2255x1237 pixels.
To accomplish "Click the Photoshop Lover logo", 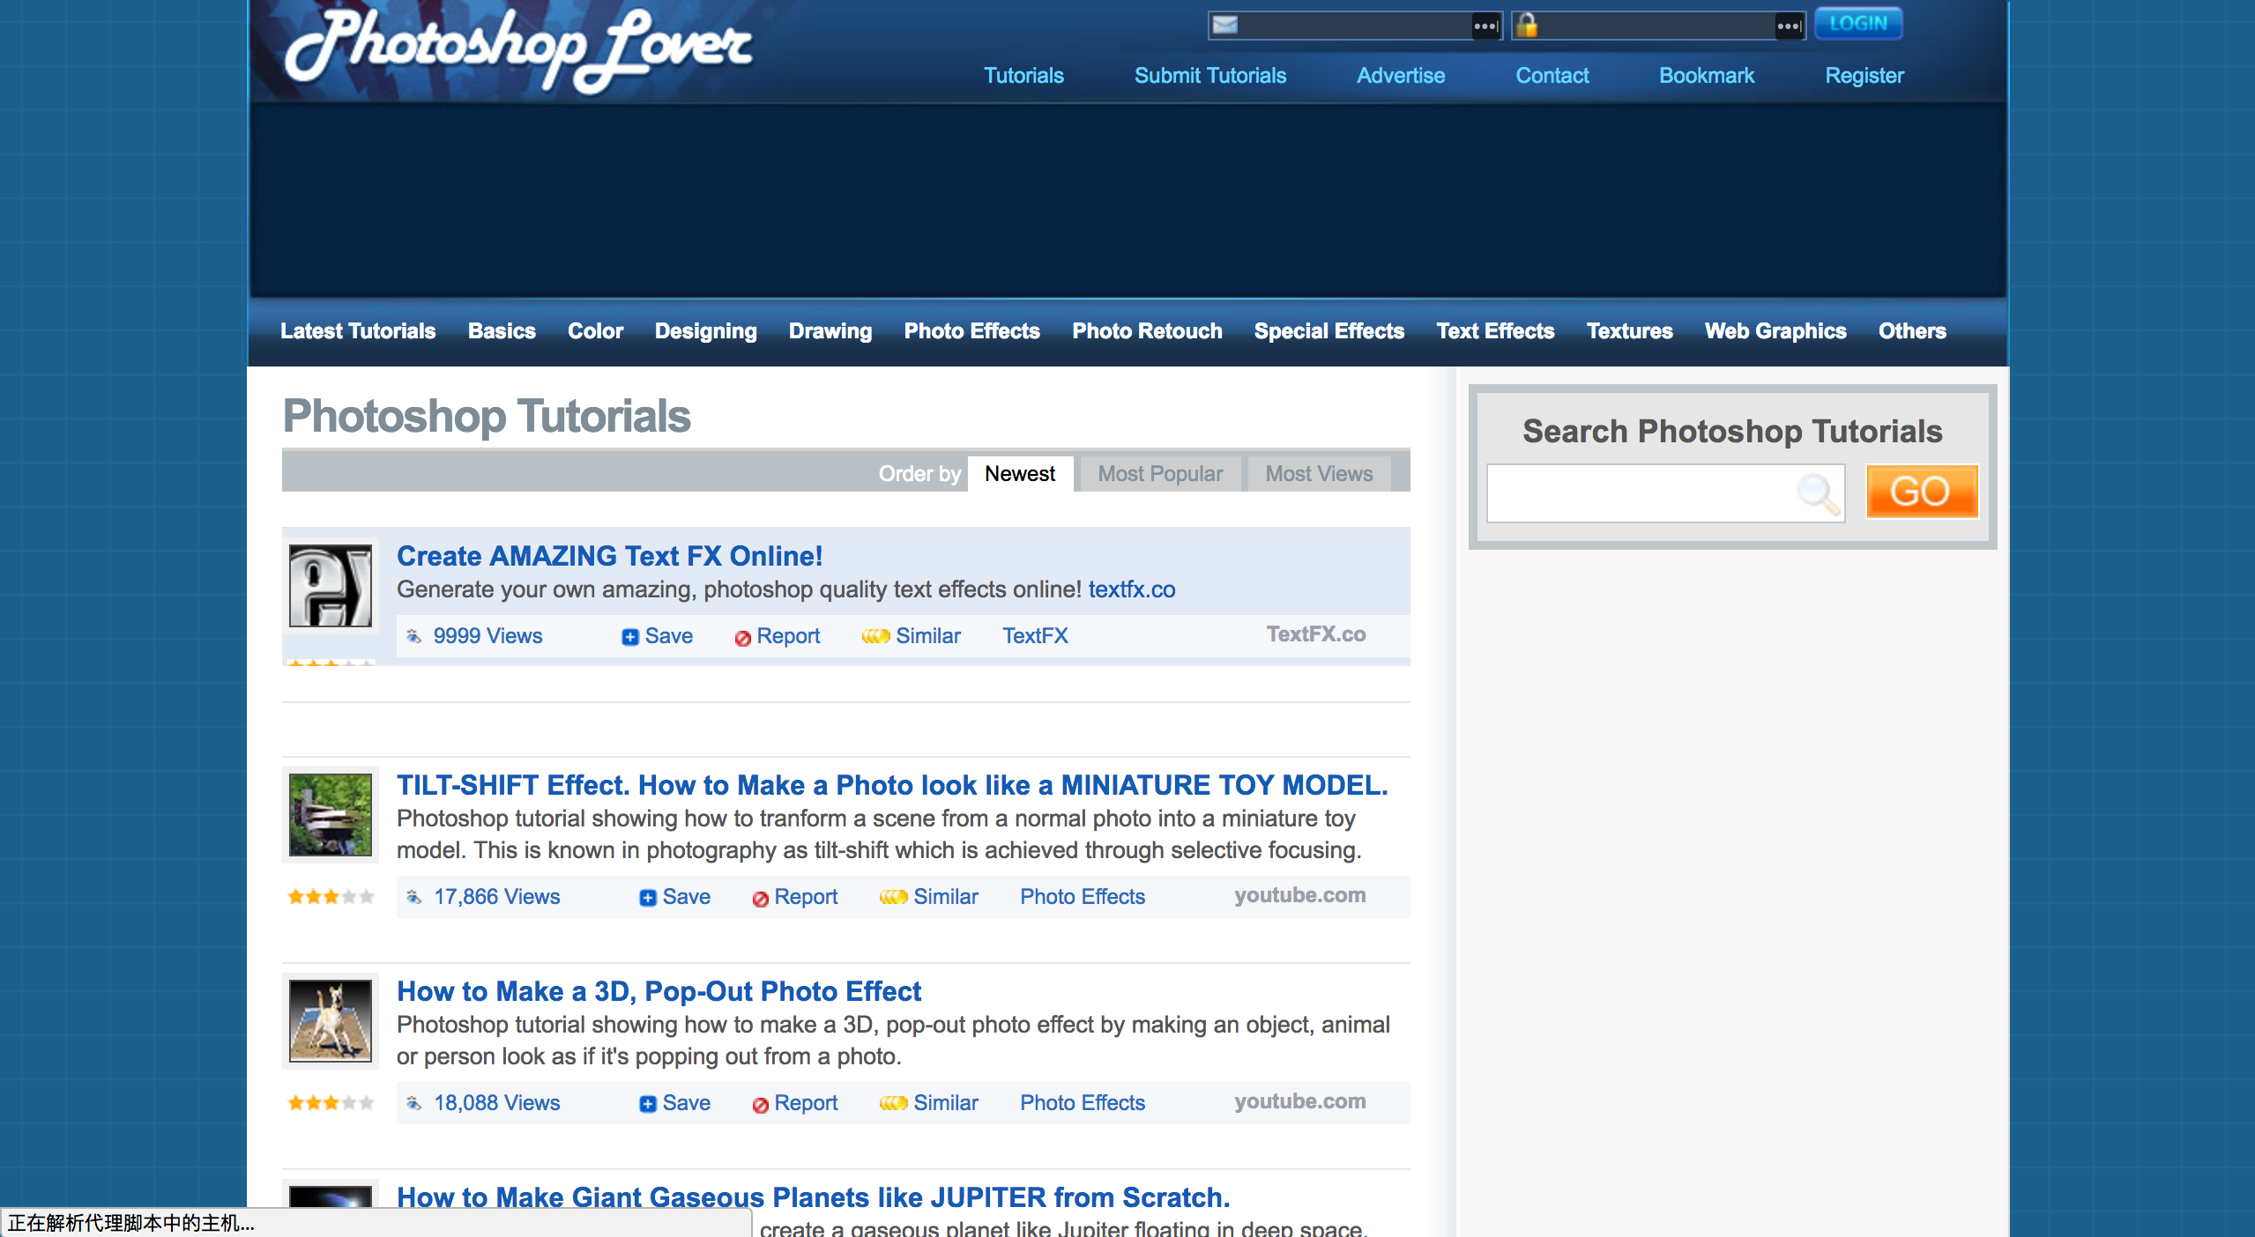I will point(518,50).
